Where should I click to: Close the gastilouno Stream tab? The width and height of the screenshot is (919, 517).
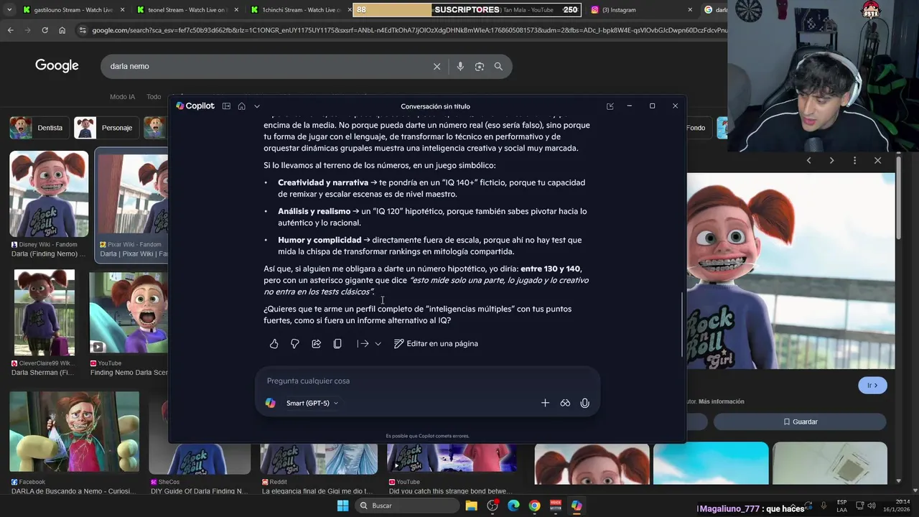(123, 10)
